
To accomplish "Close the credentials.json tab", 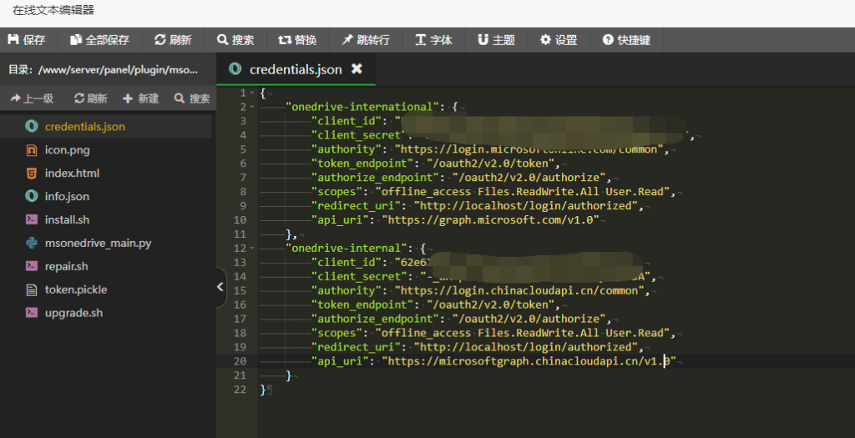I will [357, 69].
